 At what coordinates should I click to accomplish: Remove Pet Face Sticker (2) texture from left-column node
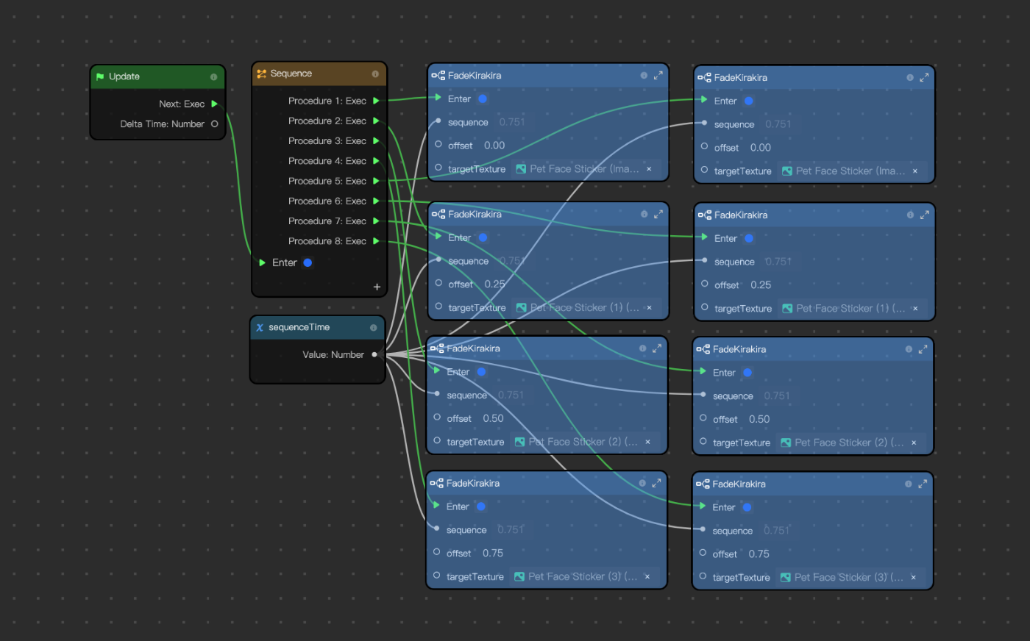coord(647,443)
